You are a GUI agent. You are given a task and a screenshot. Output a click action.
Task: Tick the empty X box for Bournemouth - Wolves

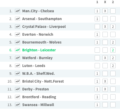pos(105,42)
